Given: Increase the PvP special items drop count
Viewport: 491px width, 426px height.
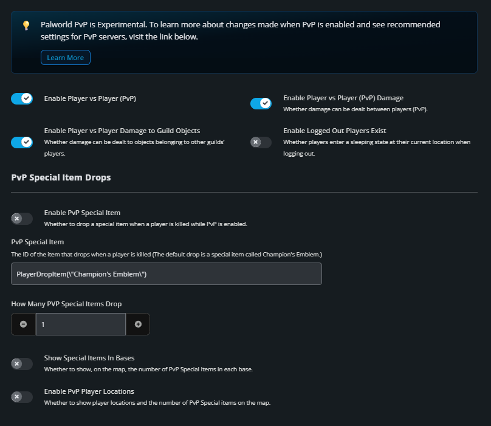Looking at the screenshot, I should (x=138, y=324).
